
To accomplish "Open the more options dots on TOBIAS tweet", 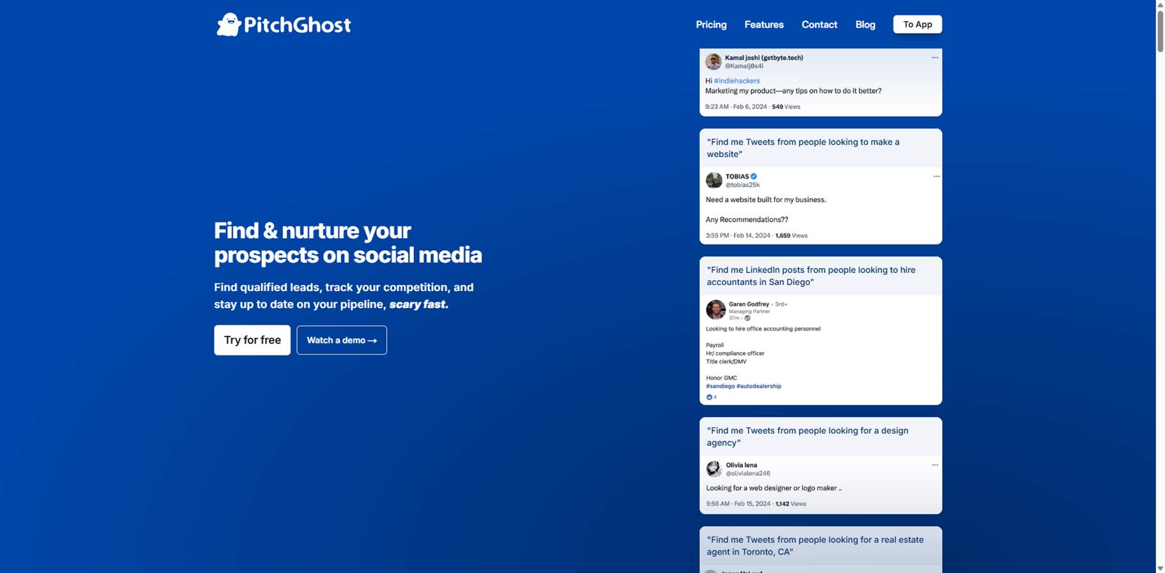I will tap(936, 176).
